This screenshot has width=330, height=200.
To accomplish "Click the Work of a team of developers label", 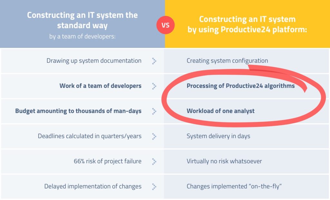I will (101, 86).
